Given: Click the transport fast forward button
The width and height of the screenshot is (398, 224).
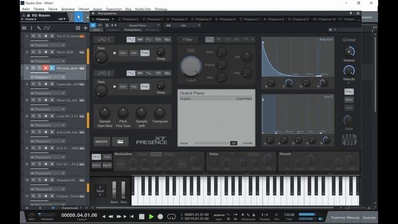Looking at the screenshot, I should click(x=119, y=217).
